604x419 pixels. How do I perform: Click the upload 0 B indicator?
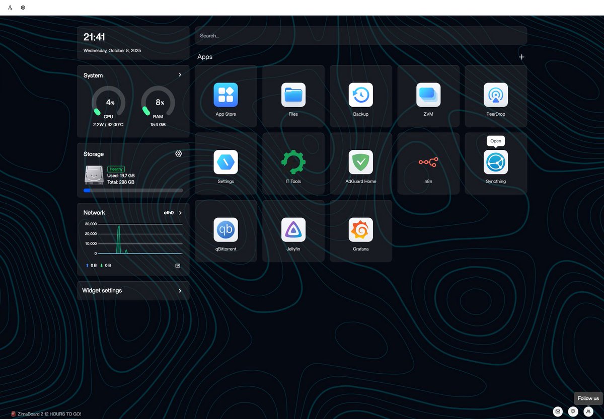coord(91,265)
